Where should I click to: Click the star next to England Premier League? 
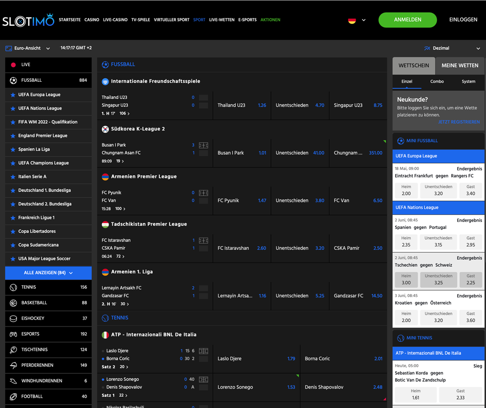13,136
